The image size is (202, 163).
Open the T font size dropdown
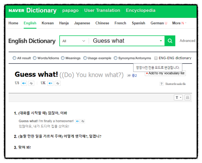pos(178,97)
